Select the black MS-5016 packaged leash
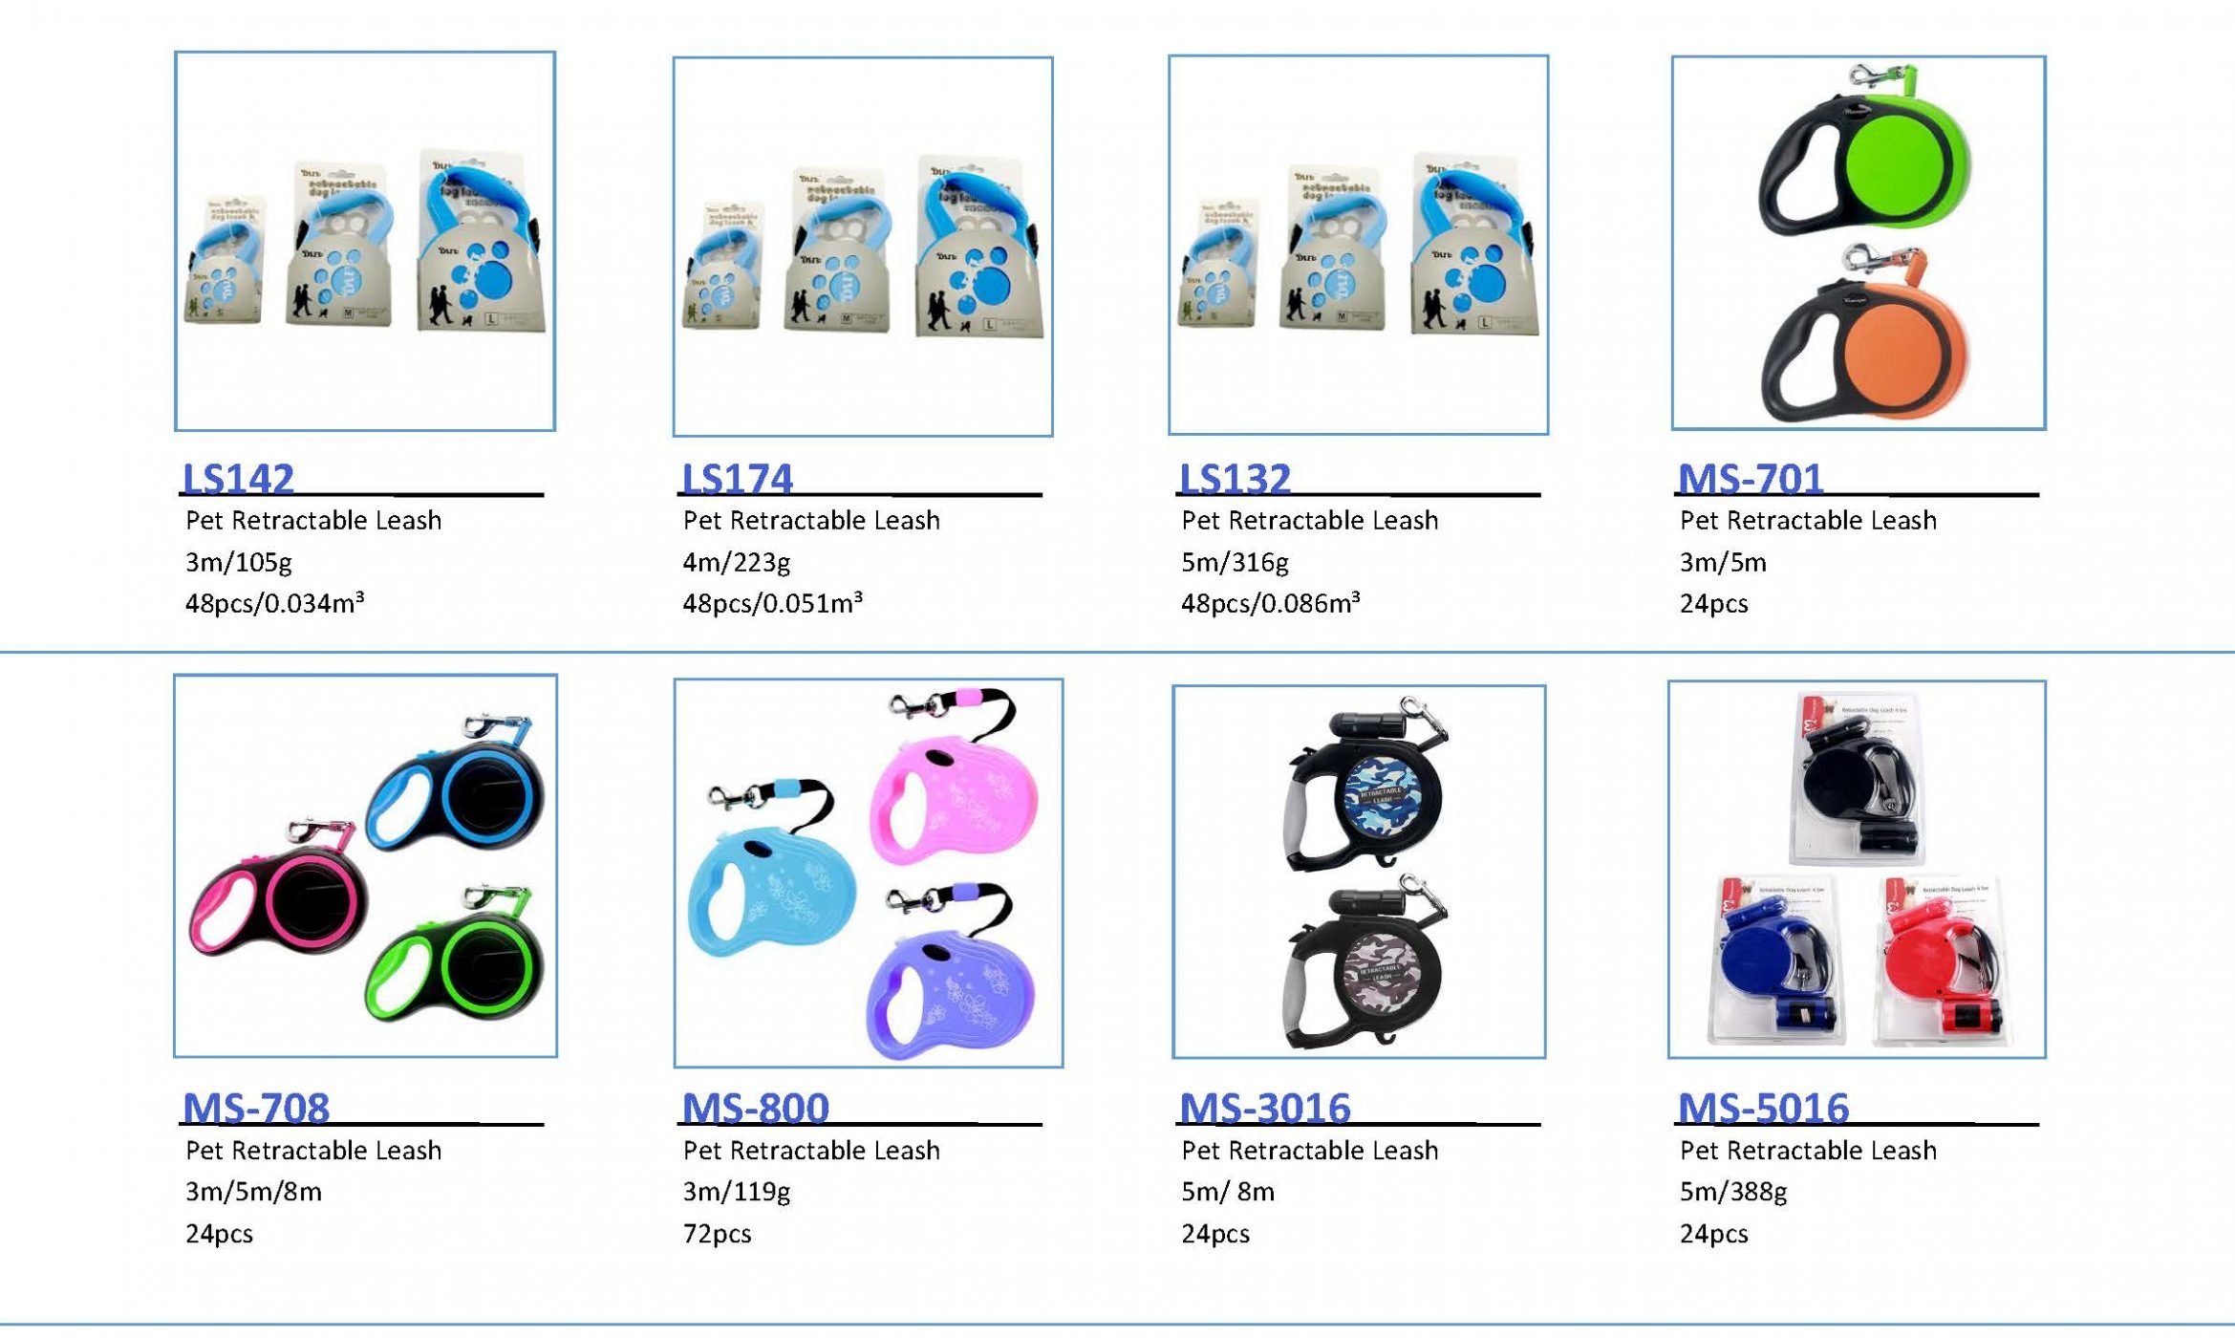2235x1338 pixels. [1856, 778]
